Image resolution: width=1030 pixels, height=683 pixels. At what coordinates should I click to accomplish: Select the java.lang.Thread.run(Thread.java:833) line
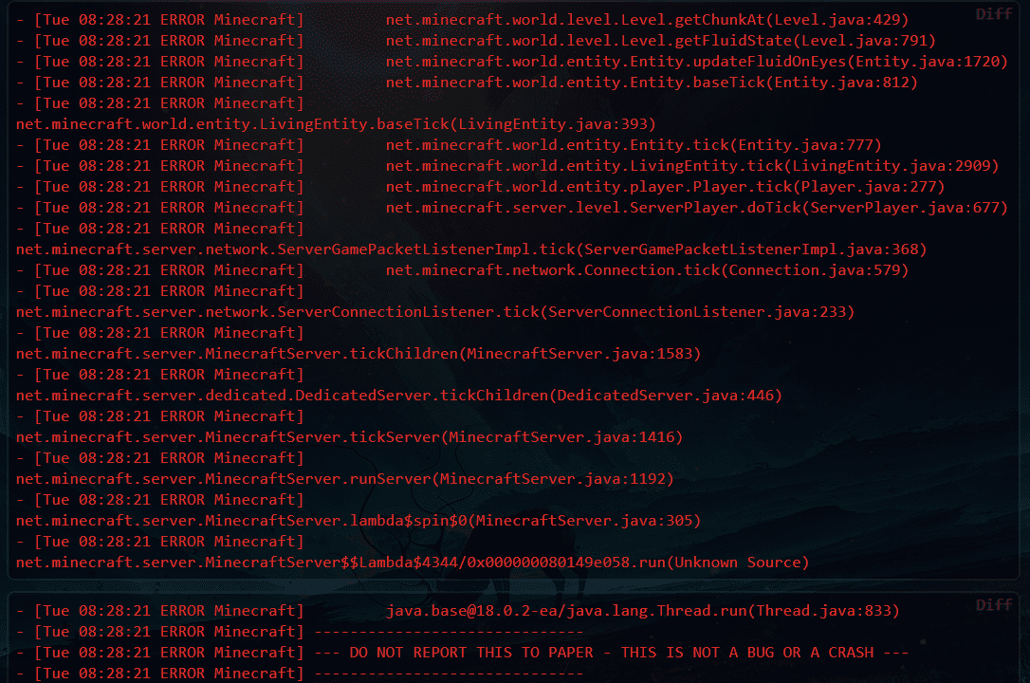(x=458, y=611)
